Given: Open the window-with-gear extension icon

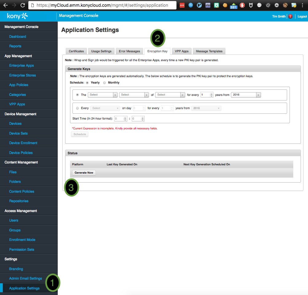Looking at the screenshot, I should (x=294, y=5).
